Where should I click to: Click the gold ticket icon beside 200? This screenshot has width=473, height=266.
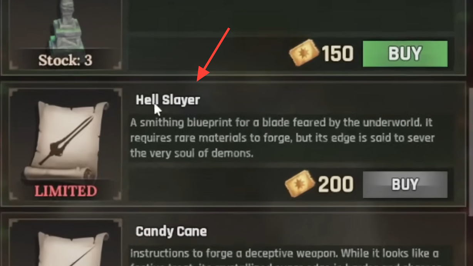click(300, 184)
